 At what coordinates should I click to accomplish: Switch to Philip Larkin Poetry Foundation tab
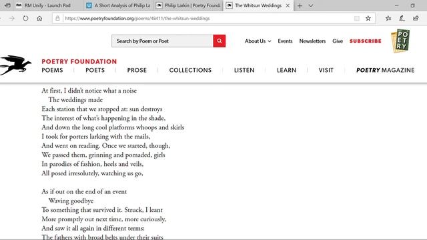pos(188,5)
